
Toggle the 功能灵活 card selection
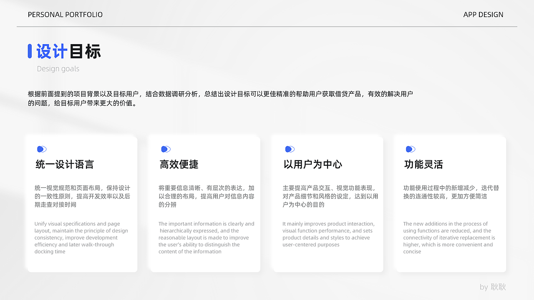coord(450,203)
